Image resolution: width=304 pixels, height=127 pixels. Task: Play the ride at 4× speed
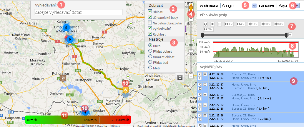pos(241,24)
